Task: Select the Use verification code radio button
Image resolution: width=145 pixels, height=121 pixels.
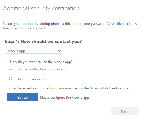Action: tap(10, 79)
